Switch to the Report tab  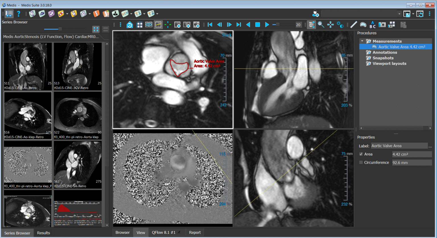[195, 232]
